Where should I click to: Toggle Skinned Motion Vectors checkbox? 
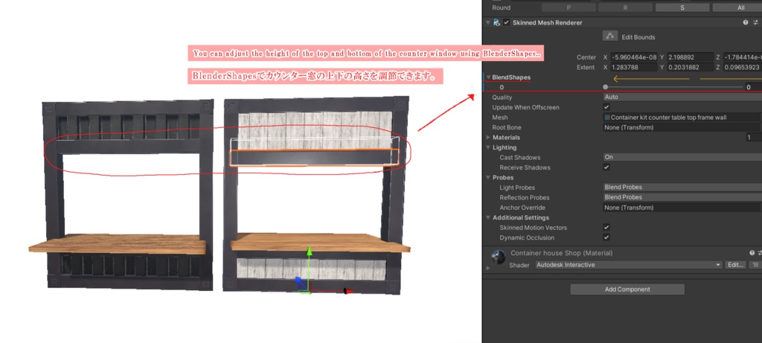[606, 228]
